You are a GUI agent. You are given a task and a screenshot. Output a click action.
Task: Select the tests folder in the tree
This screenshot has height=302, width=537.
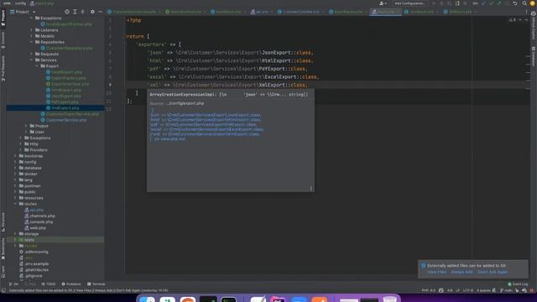pyautogui.click(x=29, y=240)
